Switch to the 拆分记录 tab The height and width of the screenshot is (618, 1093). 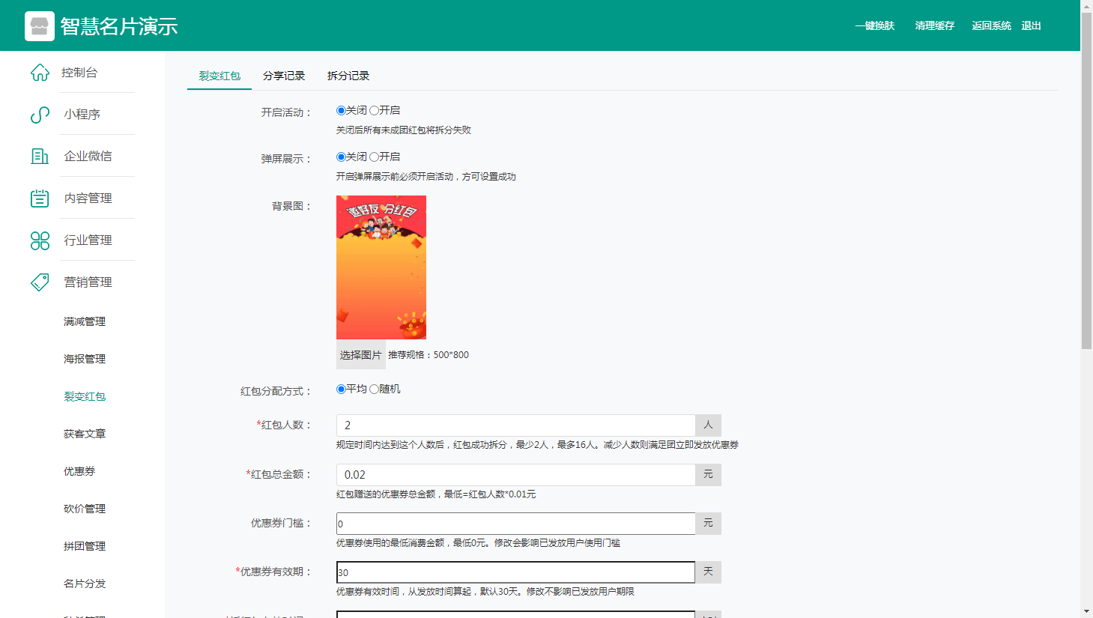point(348,76)
